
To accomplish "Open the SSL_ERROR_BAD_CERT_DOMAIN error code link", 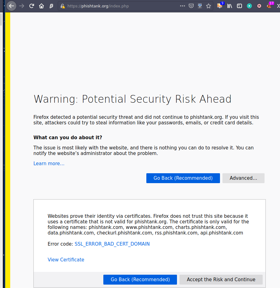I will [x=112, y=244].
